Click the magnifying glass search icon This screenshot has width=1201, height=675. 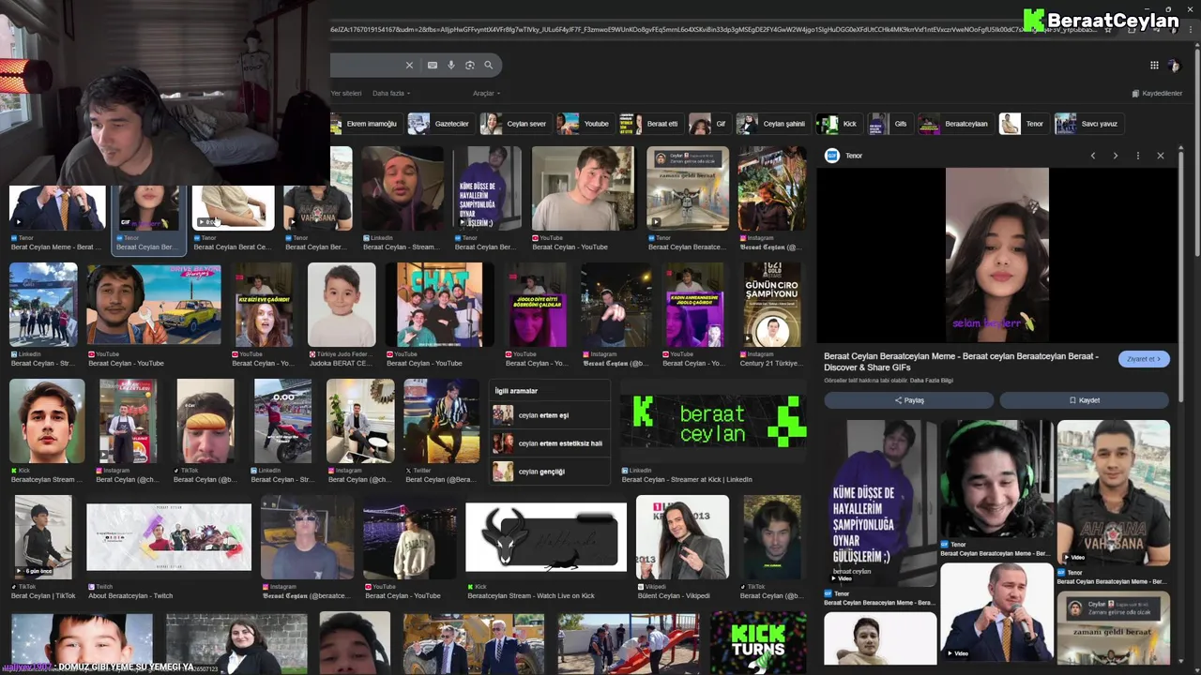click(x=488, y=65)
